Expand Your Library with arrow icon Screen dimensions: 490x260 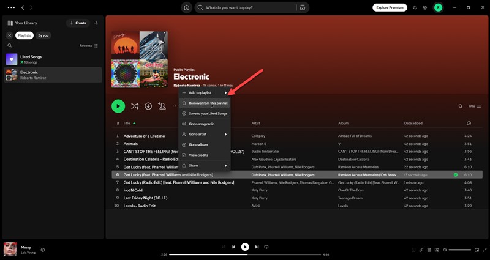(96, 23)
